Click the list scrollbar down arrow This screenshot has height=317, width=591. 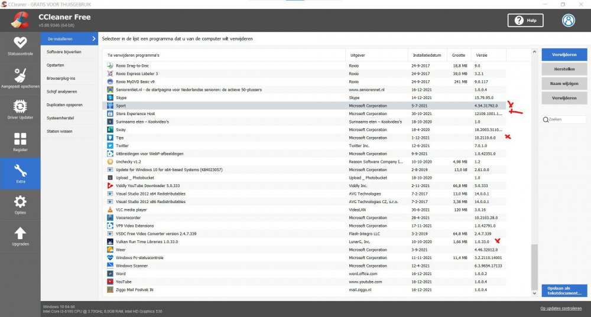point(534,293)
